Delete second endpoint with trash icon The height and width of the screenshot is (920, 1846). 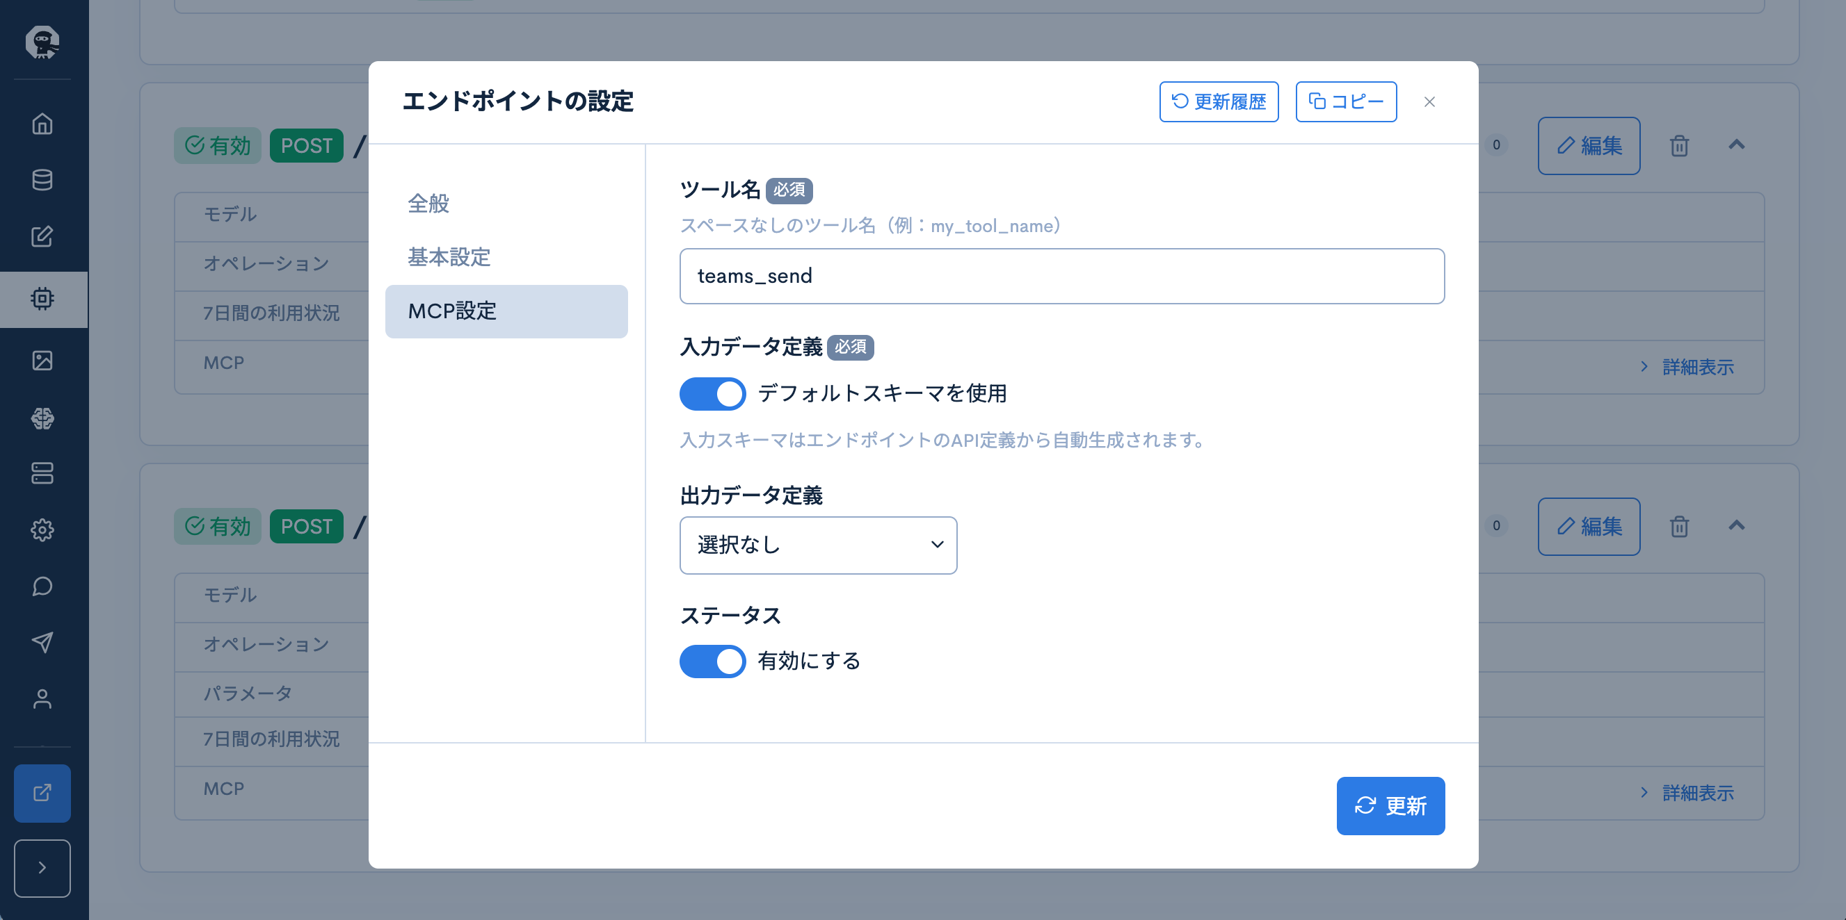(1679, 526)
